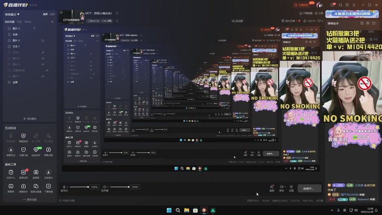Image resolution: width=382 pixels, height=215 pixels.
Task: Edit the category pencil icon beside 三角洲行动
Action: (117, 21)
